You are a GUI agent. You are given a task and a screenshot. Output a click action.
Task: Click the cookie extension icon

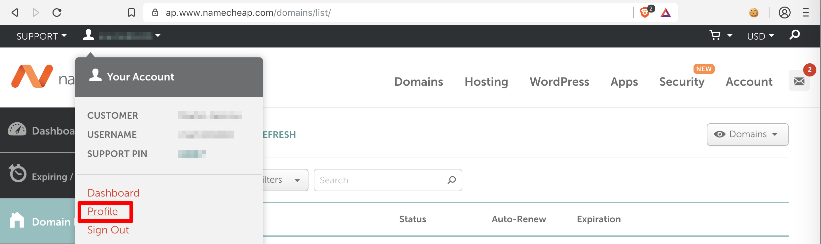[x=754, y=13]
